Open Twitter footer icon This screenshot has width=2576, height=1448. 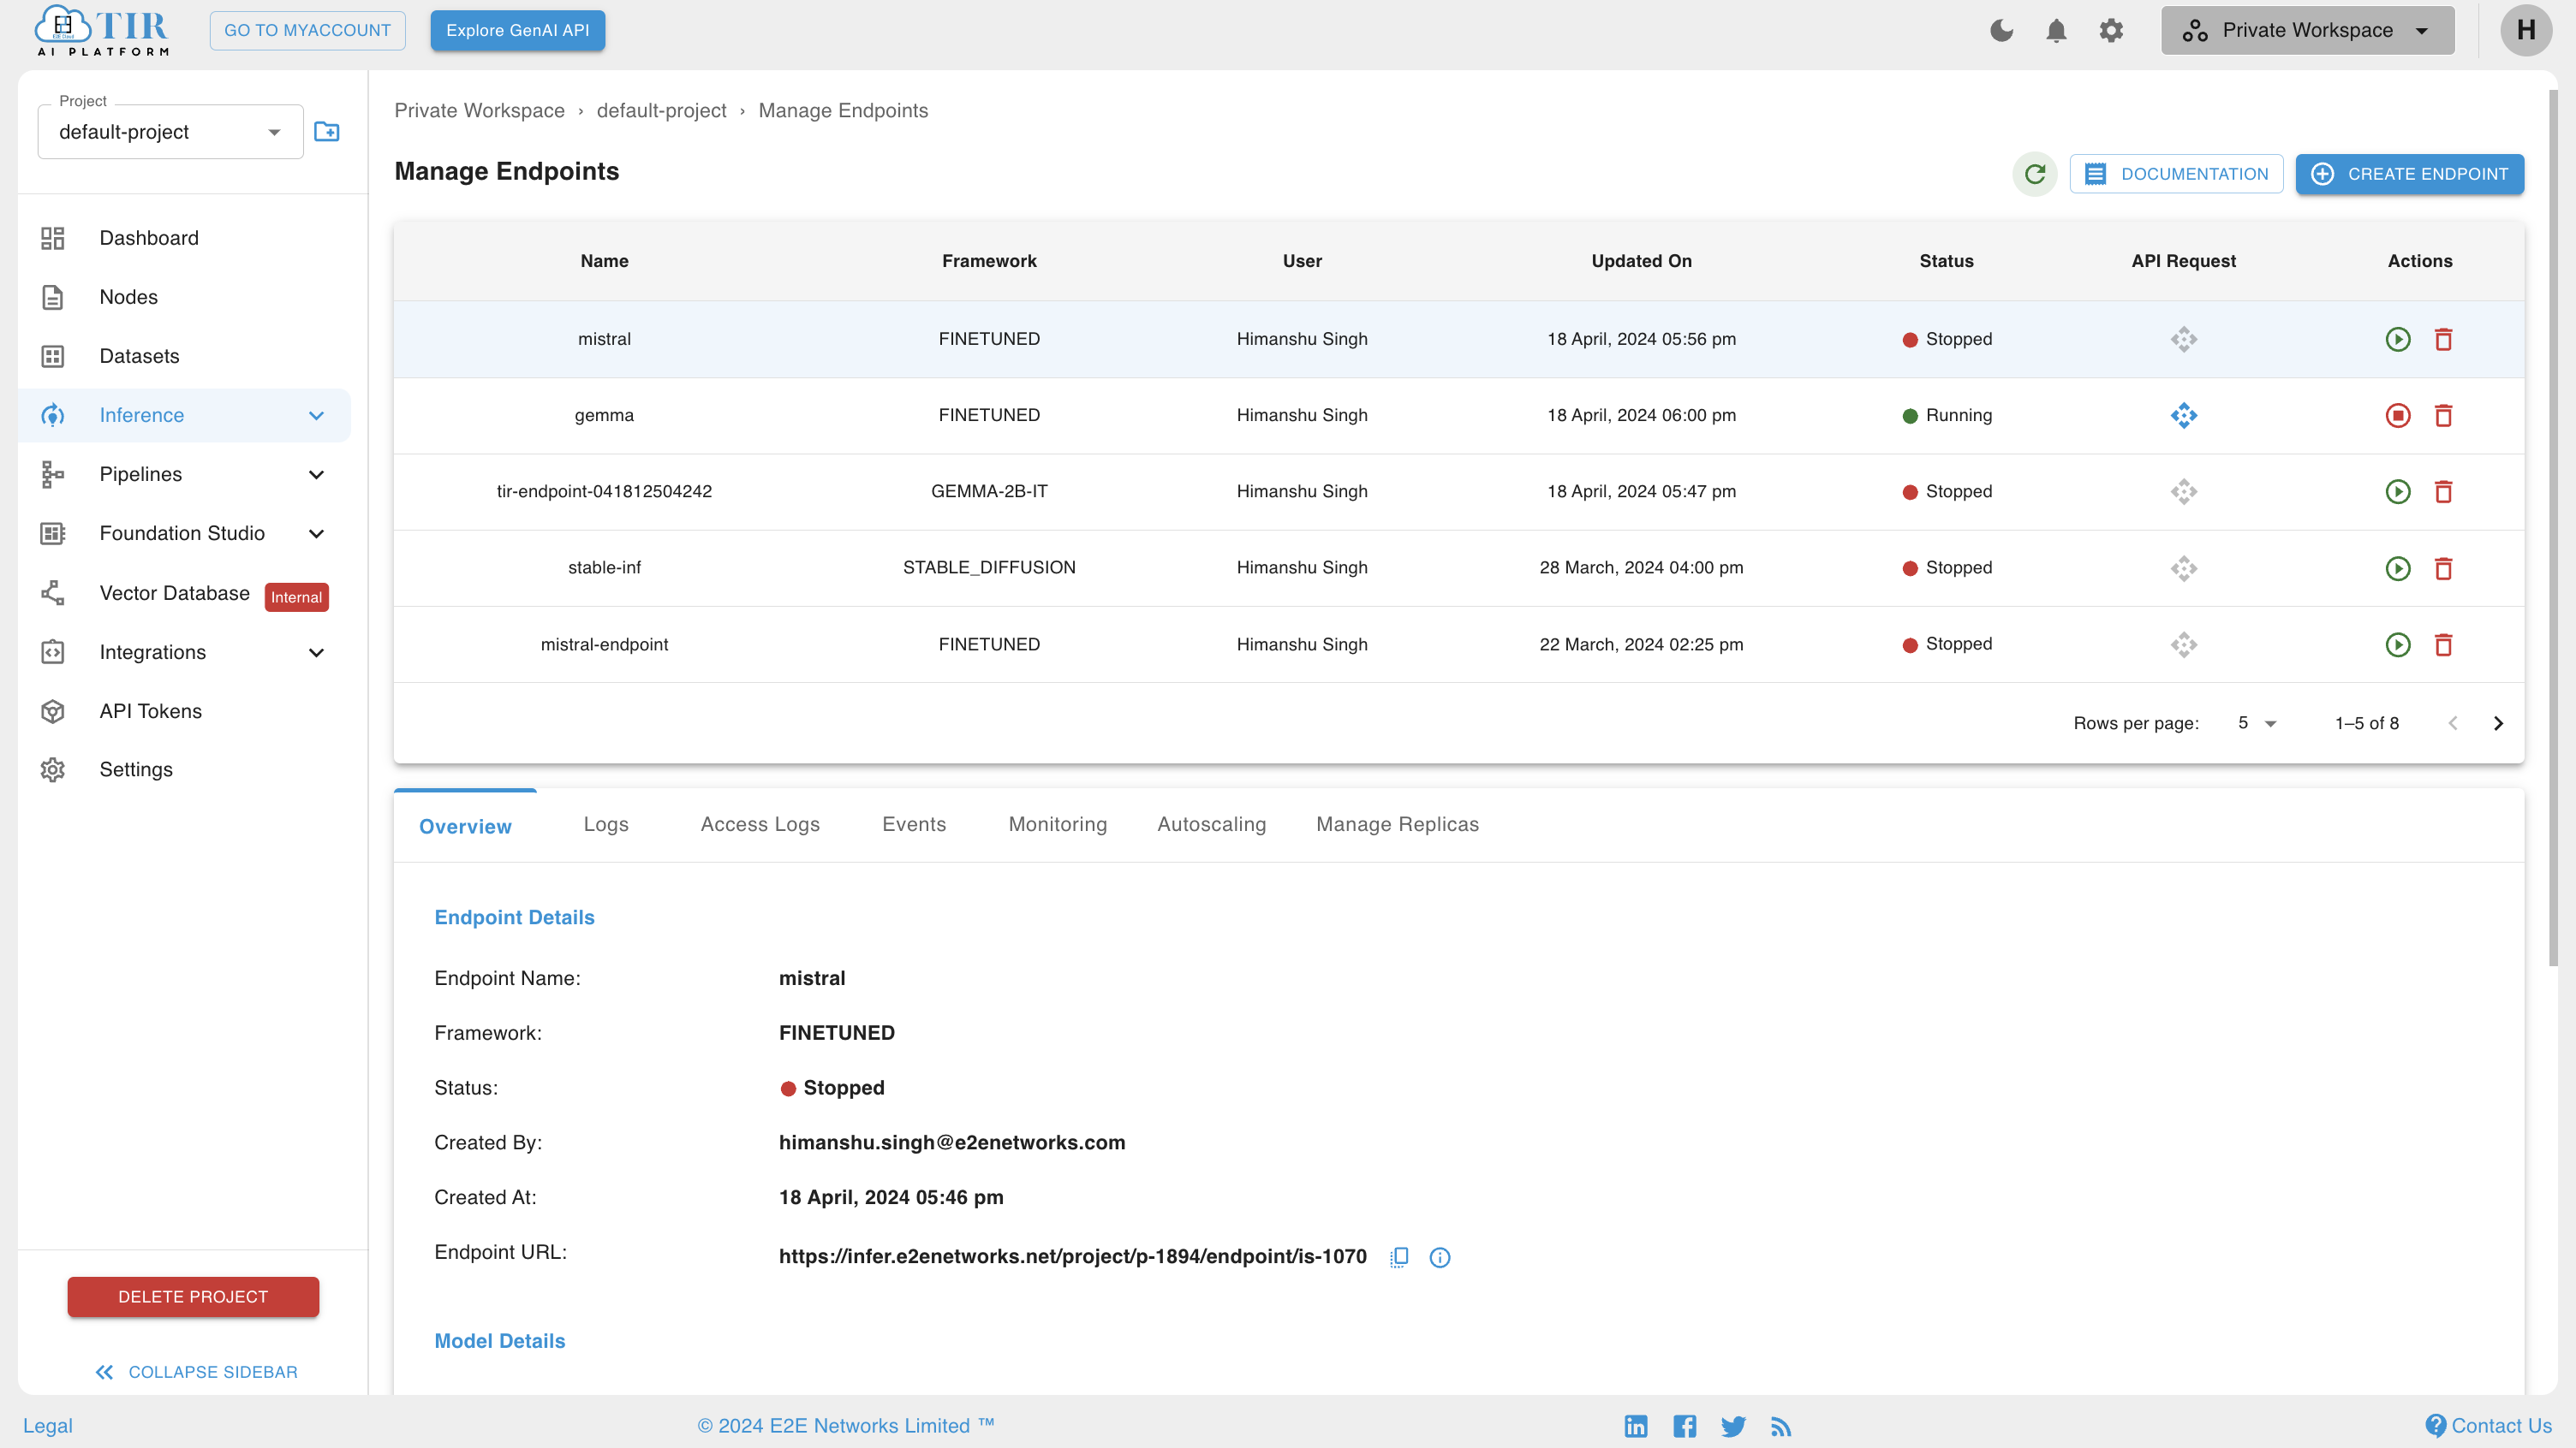[1733, 1426]
